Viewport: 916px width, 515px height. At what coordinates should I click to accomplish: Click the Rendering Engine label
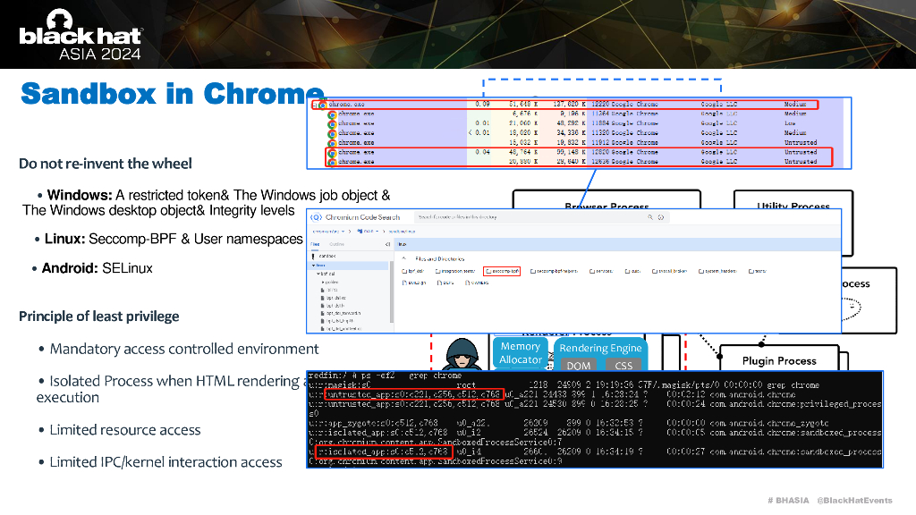tap(600, 348)
